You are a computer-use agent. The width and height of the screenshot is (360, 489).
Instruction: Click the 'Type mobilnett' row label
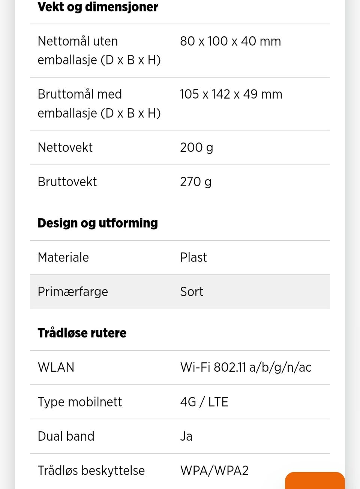[x=80, y=402]
